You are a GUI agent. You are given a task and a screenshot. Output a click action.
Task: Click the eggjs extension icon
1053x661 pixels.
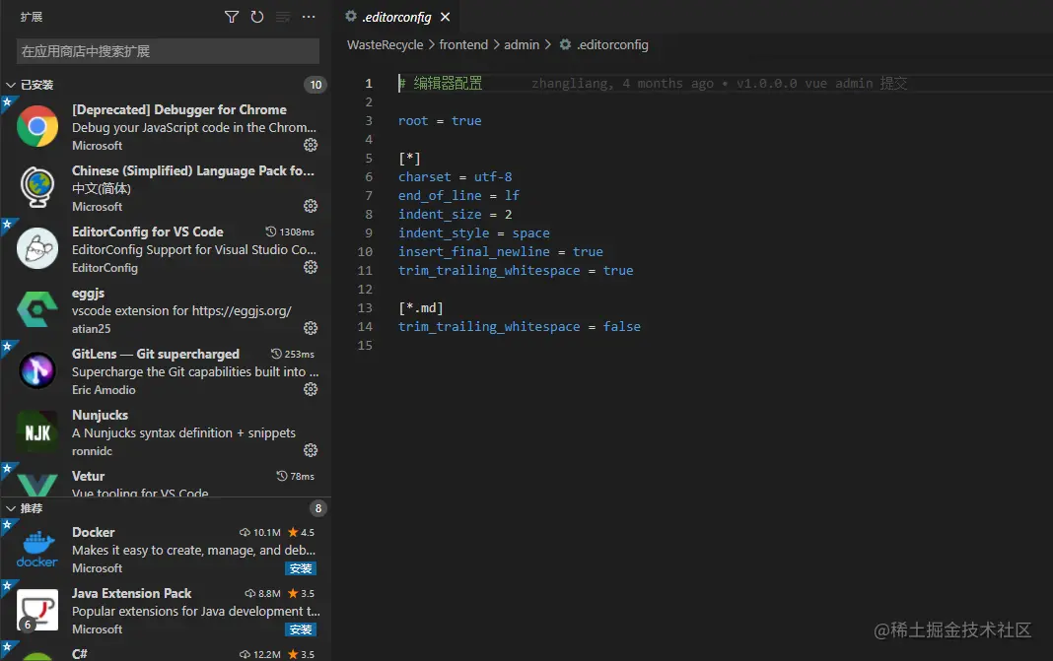[36, 309]
